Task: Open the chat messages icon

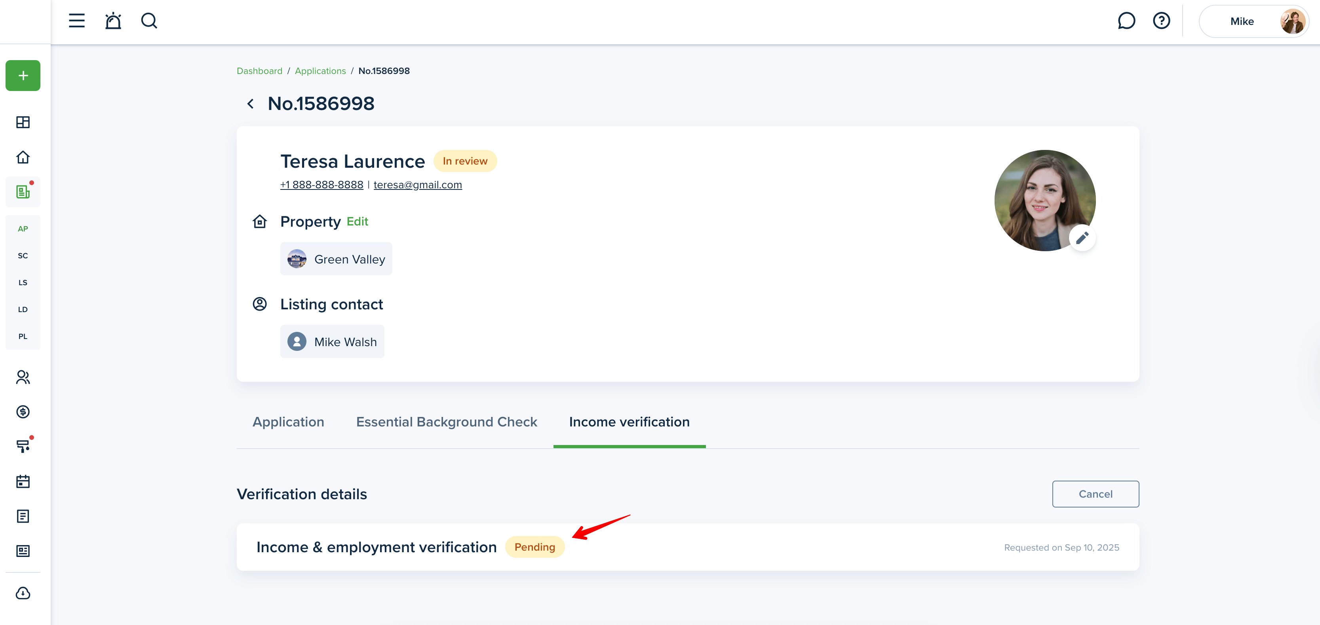Action: tap(1126, 21)
